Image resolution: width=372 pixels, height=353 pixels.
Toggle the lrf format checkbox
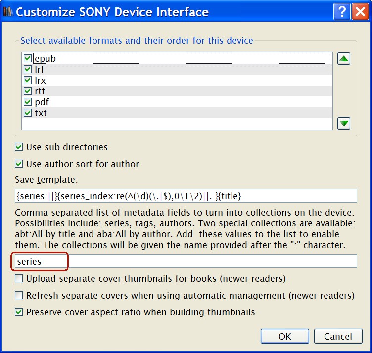[x=28, y=70]
